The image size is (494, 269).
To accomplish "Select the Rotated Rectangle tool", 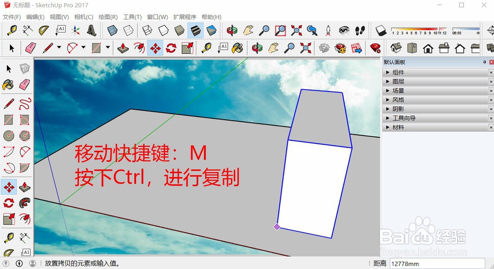I will (x=25, y=120).
